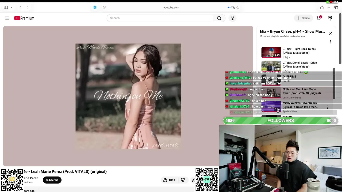Image resolution: width=342 pixels, height=192 pixels.
Task: Open Safari Share button
Action: pyautogui.click(x=322, y=7)
